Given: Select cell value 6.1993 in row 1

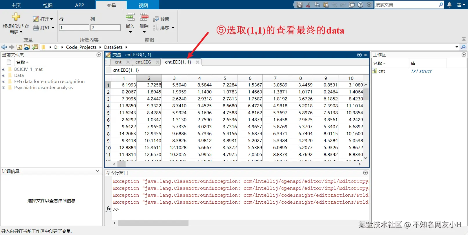Looking at the screenshot, I should click(x=124, y=85).
